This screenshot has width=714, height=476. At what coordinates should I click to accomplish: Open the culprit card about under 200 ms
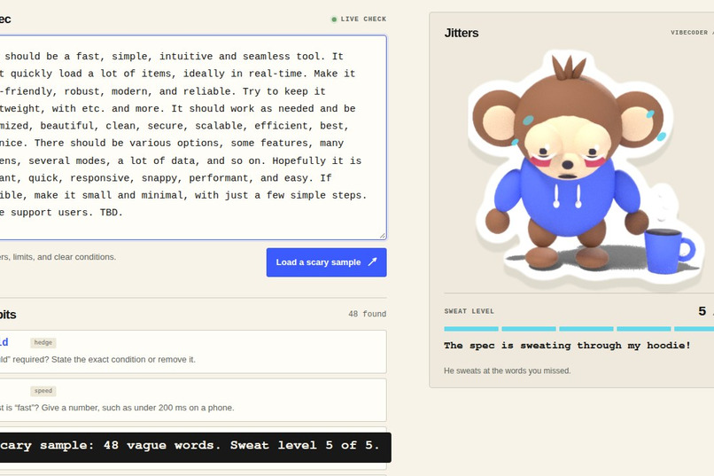click(x=191, y=400)
